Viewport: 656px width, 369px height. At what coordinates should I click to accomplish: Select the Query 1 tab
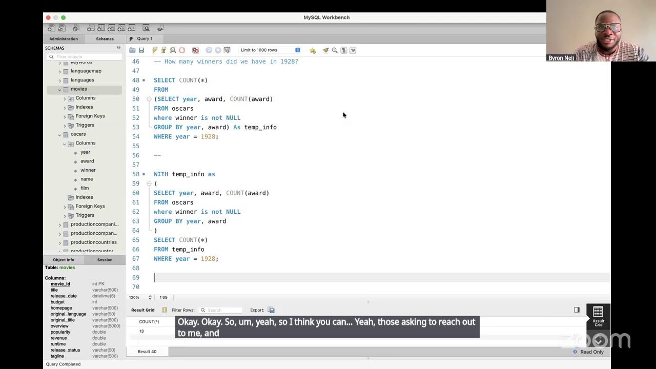[x=144, y=38]
